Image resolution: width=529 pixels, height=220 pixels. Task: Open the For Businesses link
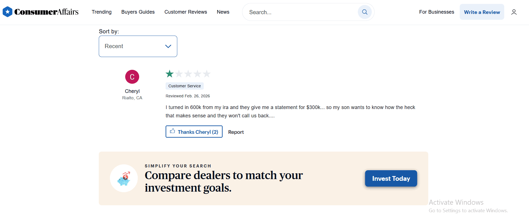pos(437,12)
